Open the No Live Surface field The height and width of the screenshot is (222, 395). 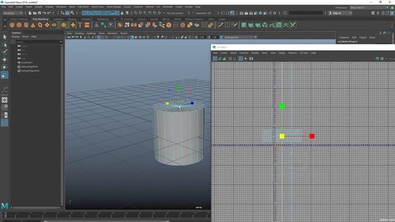pos(175,13)
